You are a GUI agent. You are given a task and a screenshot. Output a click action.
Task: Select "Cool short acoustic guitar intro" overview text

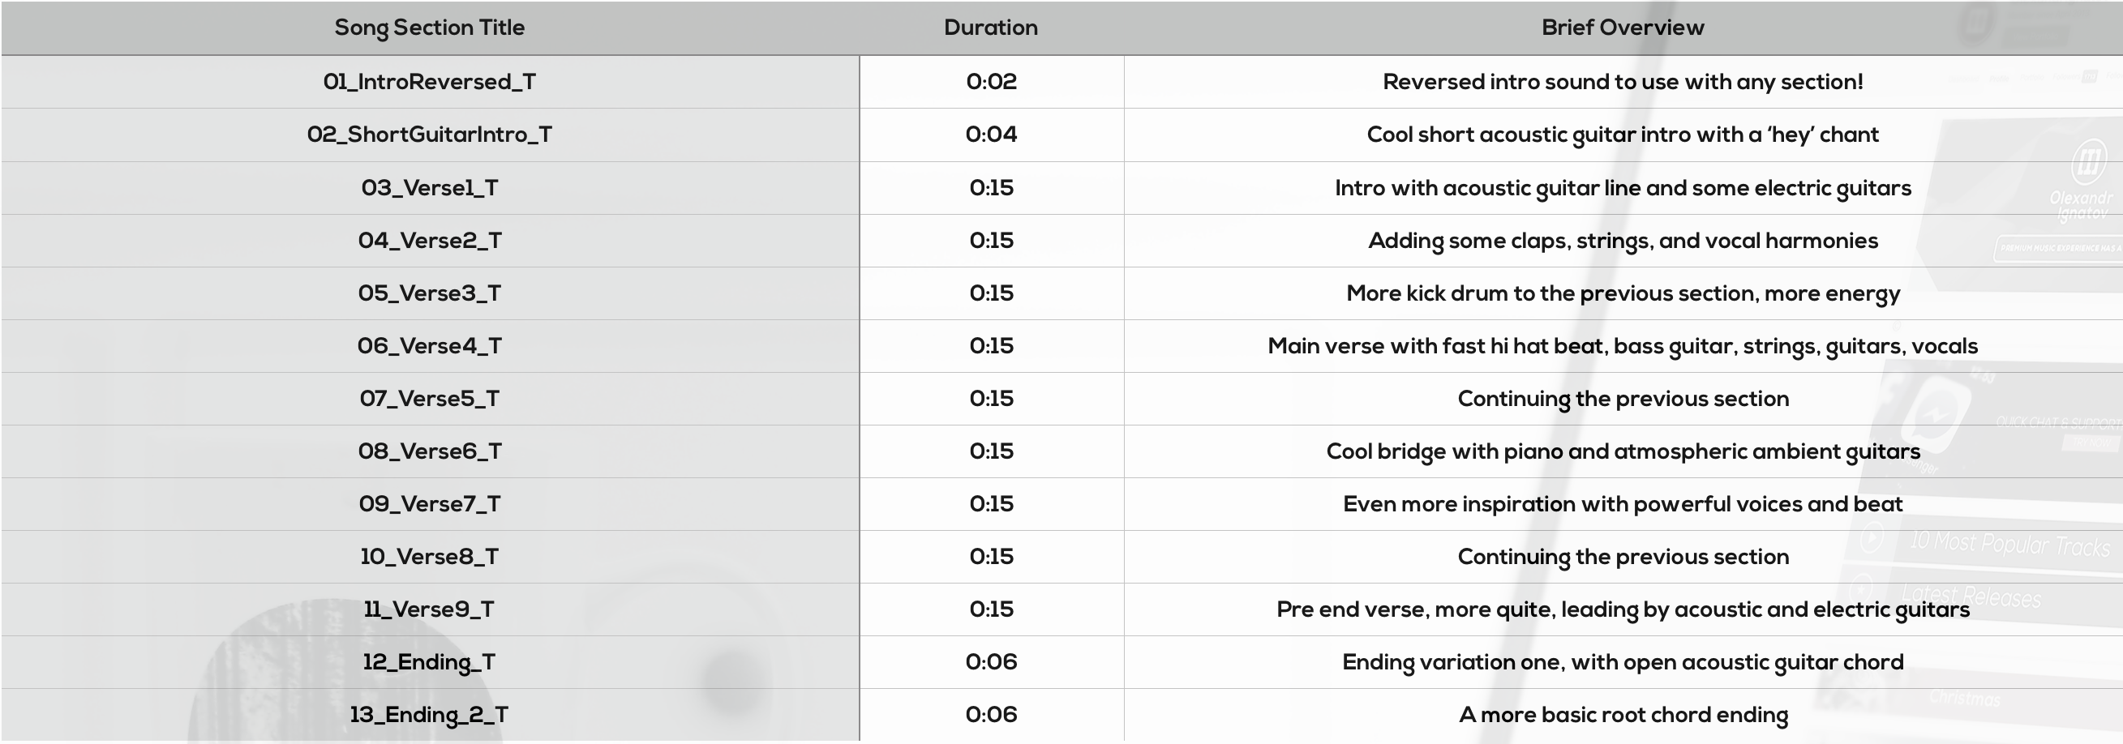click(x=1623, y=135)
